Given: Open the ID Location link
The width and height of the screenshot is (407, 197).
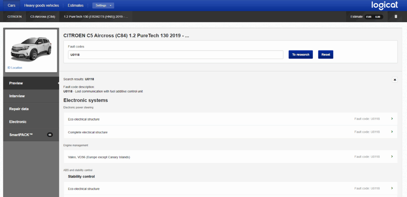Looking at the screenshot, I should (x=15, y=68).
